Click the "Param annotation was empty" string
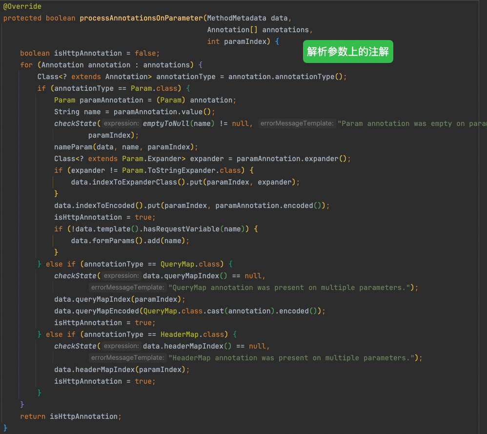This screenshot has height=434, width=487. tap(410, 124)
